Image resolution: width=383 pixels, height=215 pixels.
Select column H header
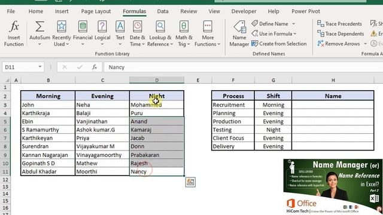pos(333,80)
